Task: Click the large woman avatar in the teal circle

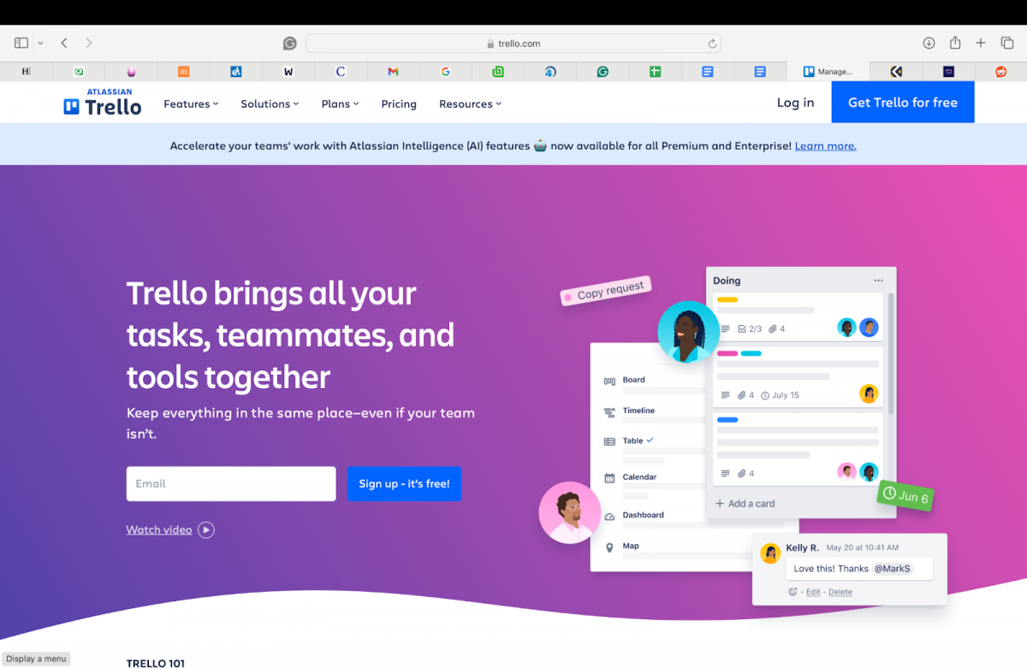Action: pyautogui.click(x=688, y=332)
